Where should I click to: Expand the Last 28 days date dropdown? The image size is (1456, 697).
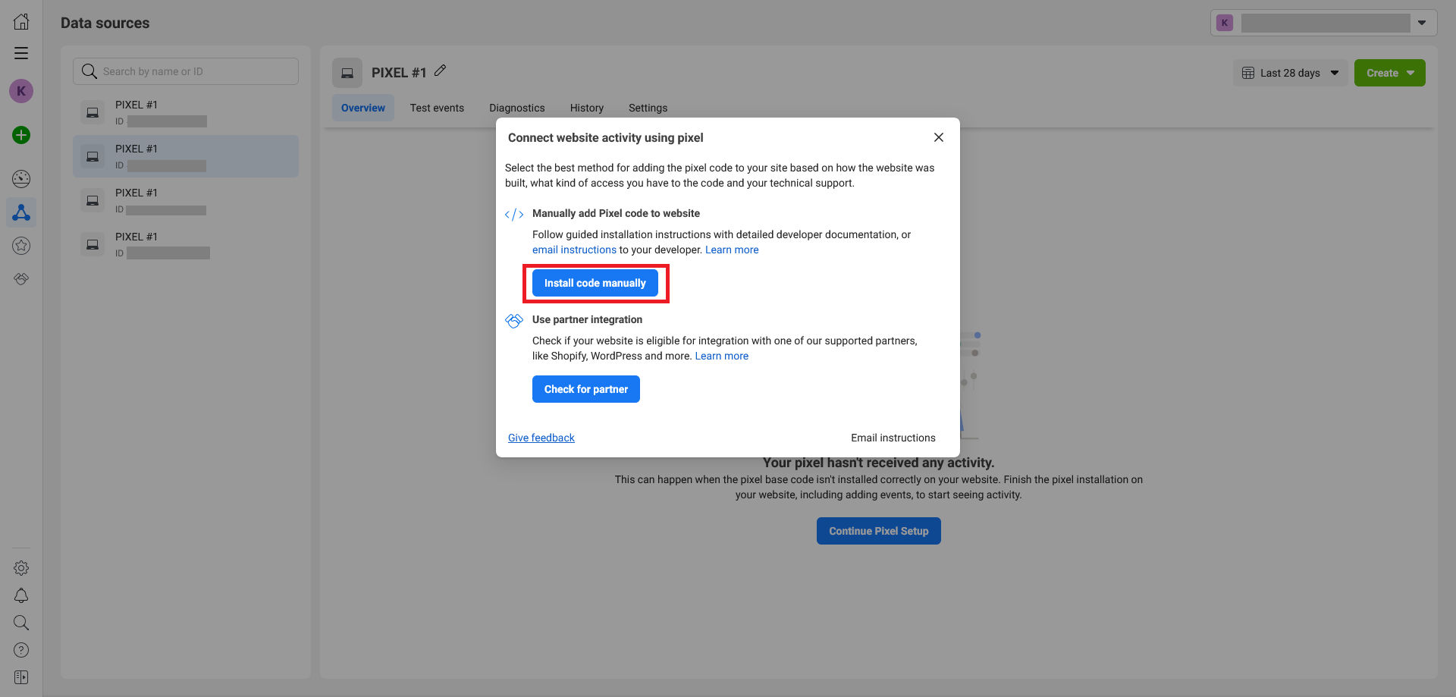(1291, 73)
